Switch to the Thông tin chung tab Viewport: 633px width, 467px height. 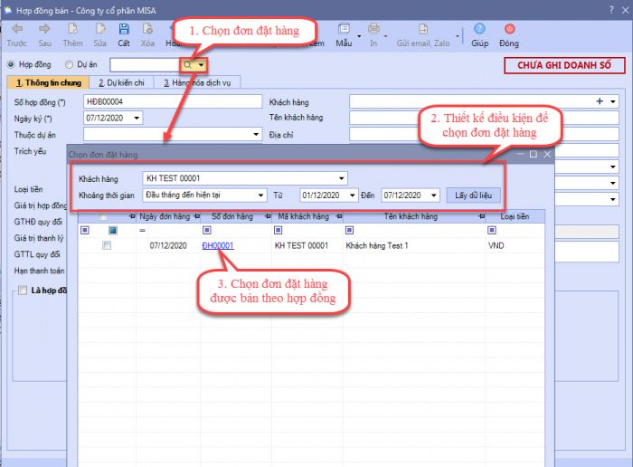click(44, 82)
